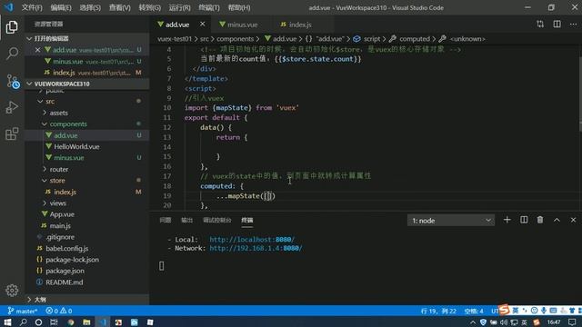Collapse the components folder
This screenshot has height=327, width=582.
(x=45, y=124)
